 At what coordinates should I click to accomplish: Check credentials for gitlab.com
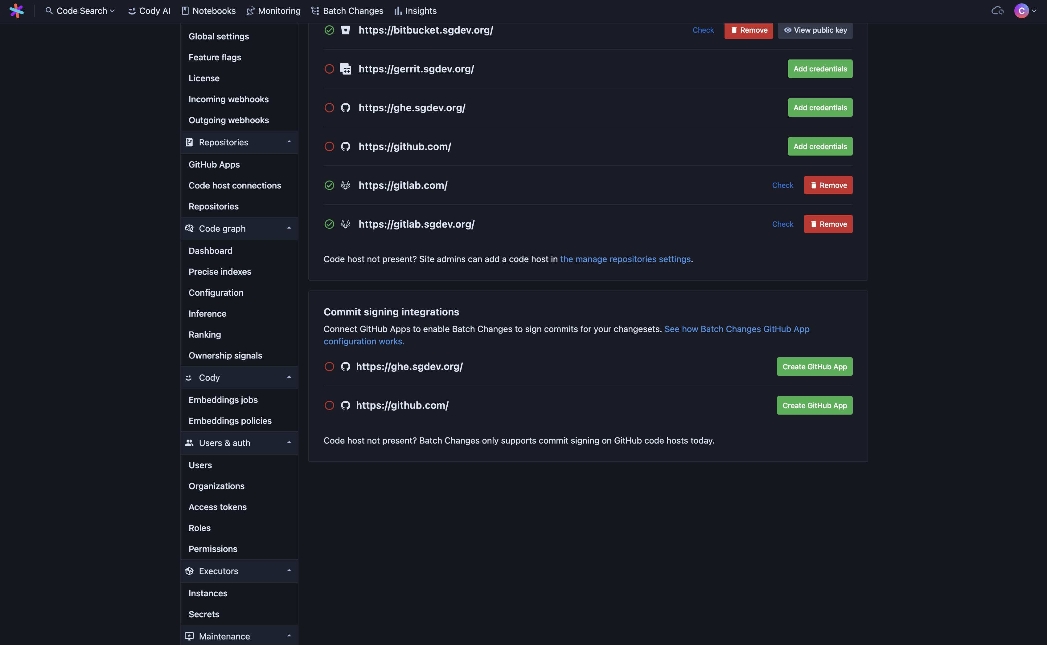[x=782, y=185]
